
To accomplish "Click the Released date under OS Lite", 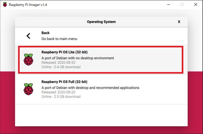I will coord(58,63).
